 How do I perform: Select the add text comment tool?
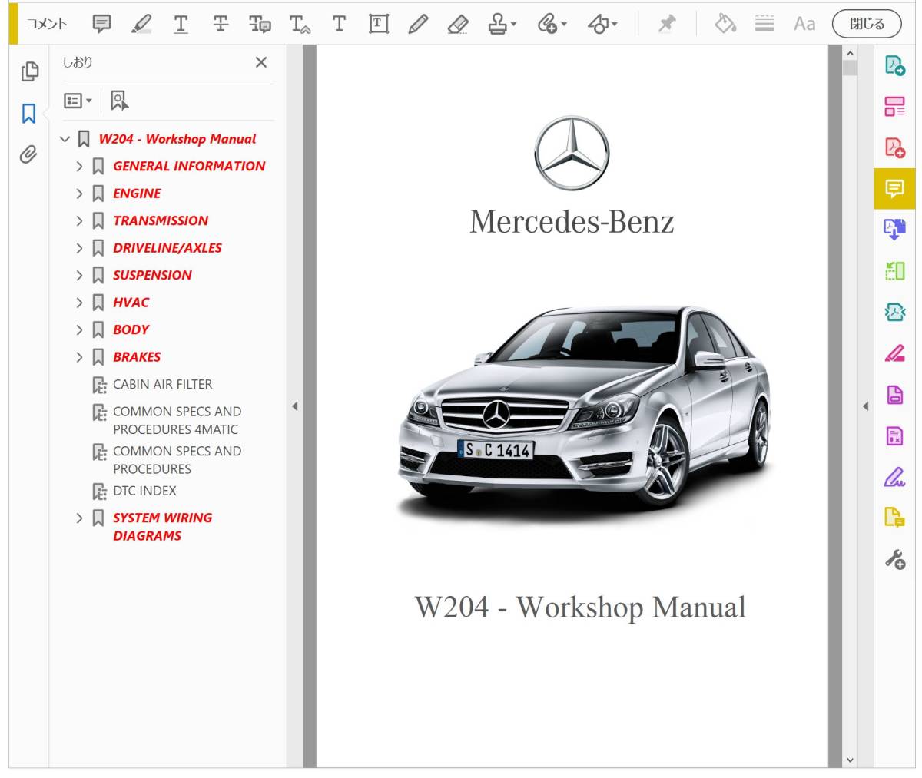[x=339, y=24]
